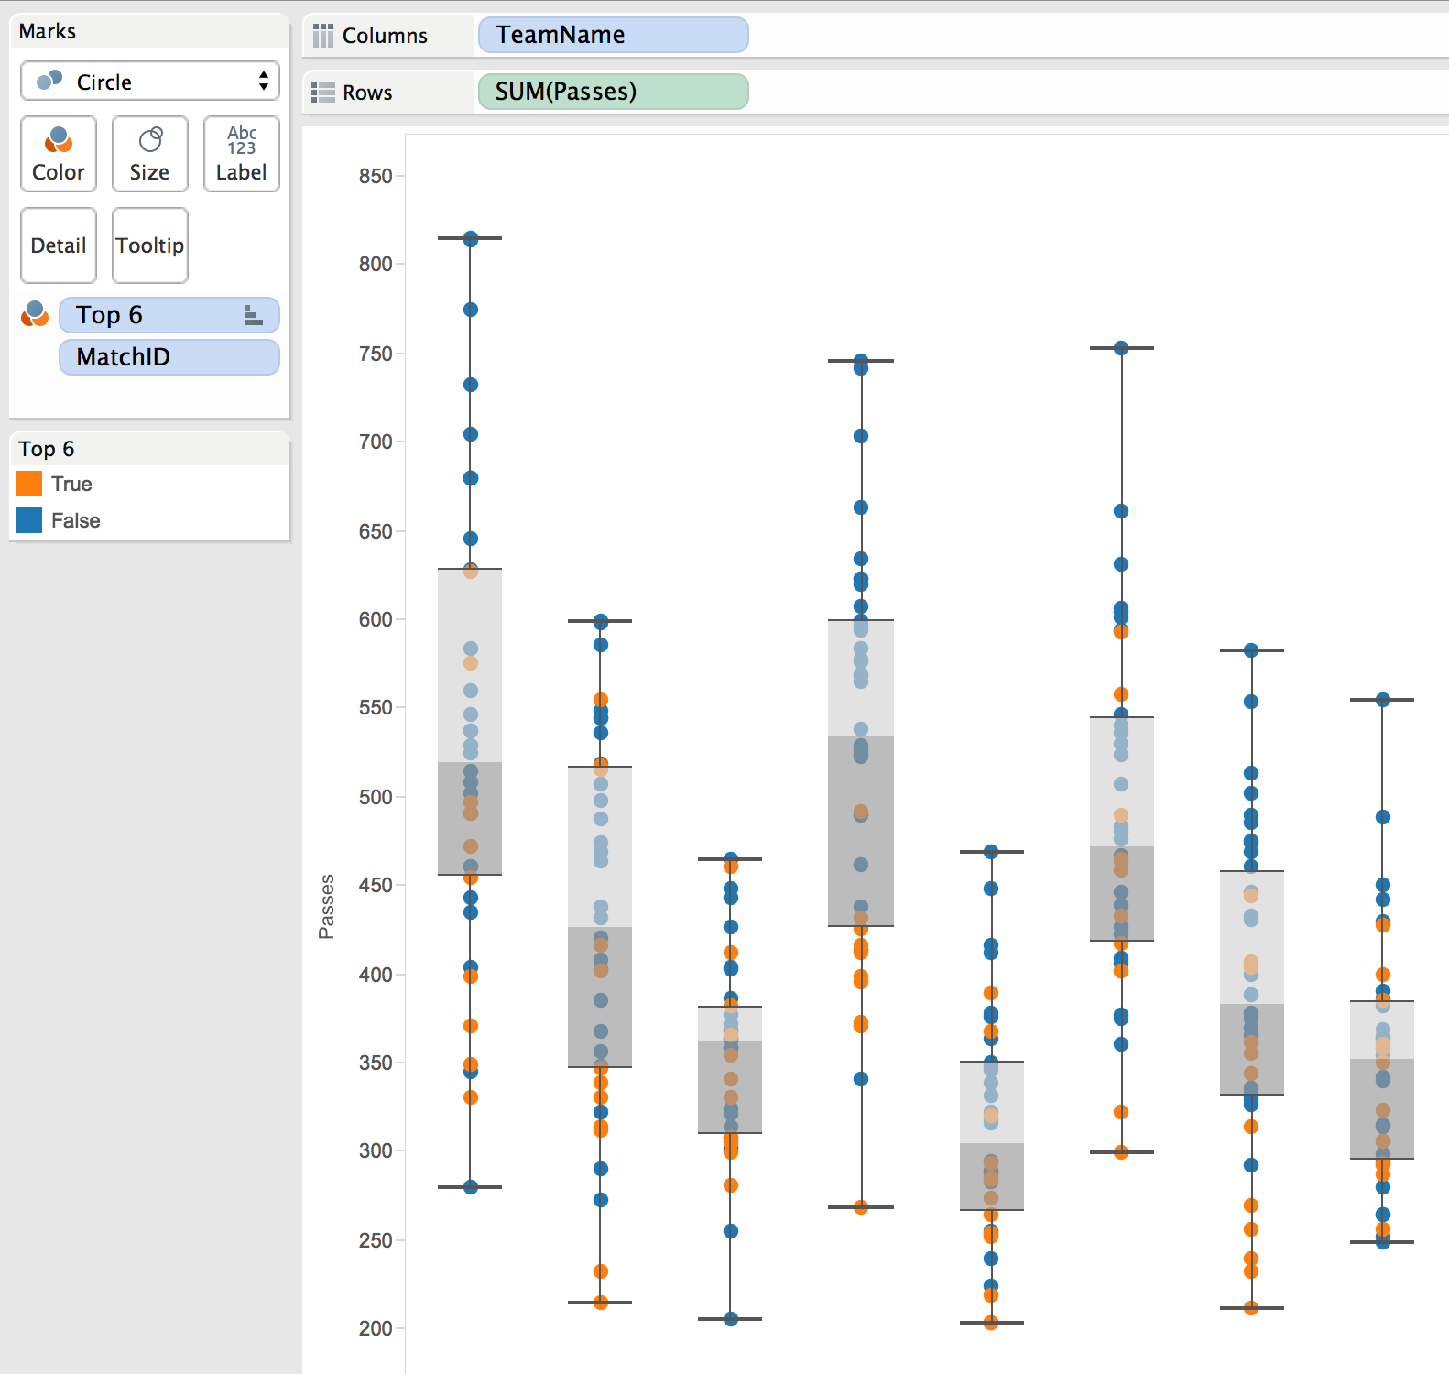Click the Passes axis label

point(326,907)
